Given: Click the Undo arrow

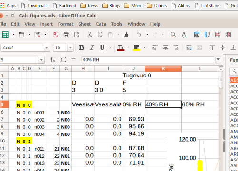Looking at the screenshot, I should (139, 34).
